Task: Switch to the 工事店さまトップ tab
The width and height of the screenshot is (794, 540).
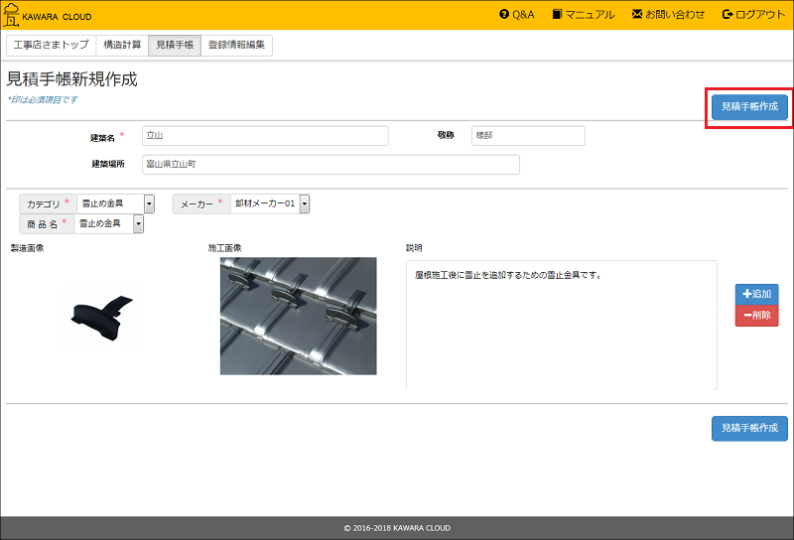Action: pos(51,46)
